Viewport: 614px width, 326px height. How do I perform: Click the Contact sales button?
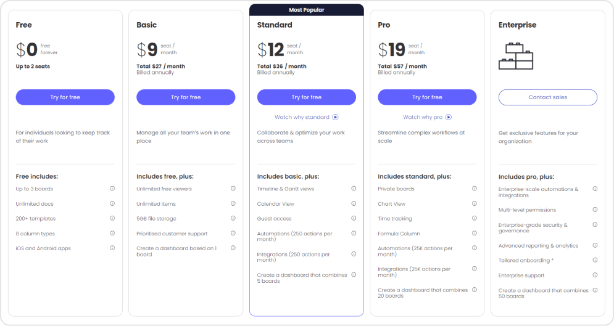(548, 97)
